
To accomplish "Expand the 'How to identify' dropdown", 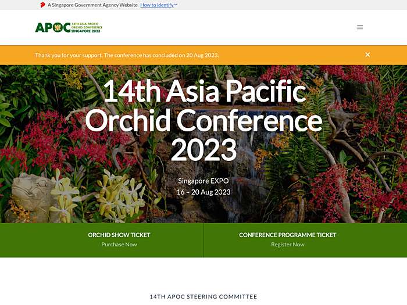I will [159, 5].
